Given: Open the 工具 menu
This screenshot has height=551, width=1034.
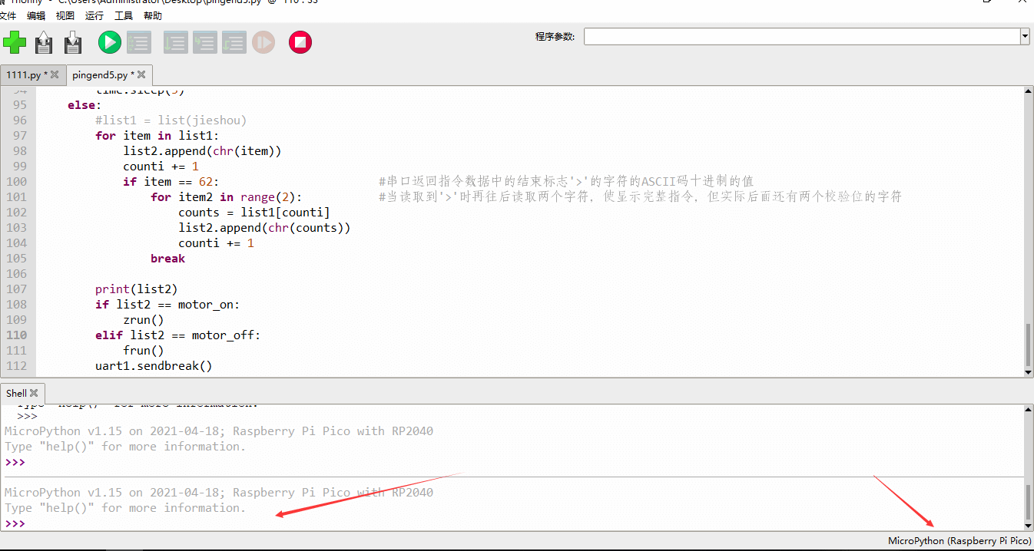Looking at the screenshot, I should [124, 15].
